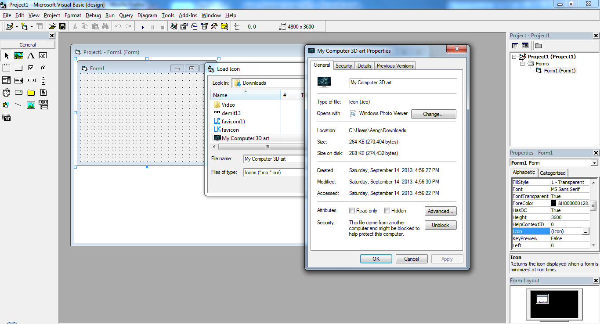Select the OptionButton tool
600x324 pixels.
(43, 68)
